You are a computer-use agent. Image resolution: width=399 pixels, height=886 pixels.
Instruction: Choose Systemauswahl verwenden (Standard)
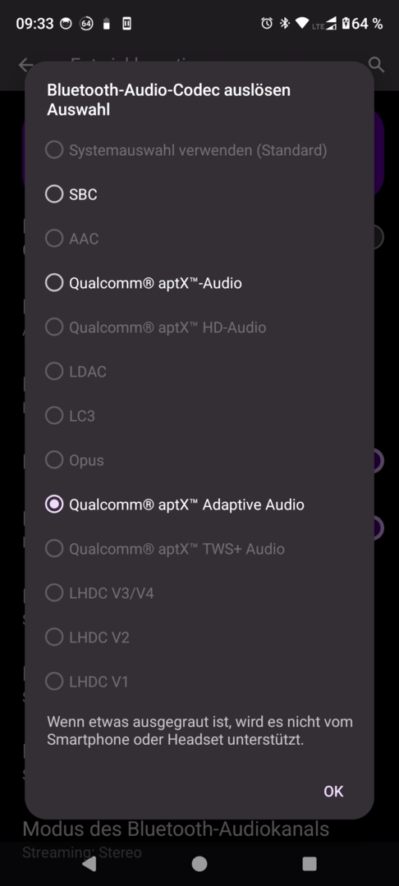click(199, 150)
